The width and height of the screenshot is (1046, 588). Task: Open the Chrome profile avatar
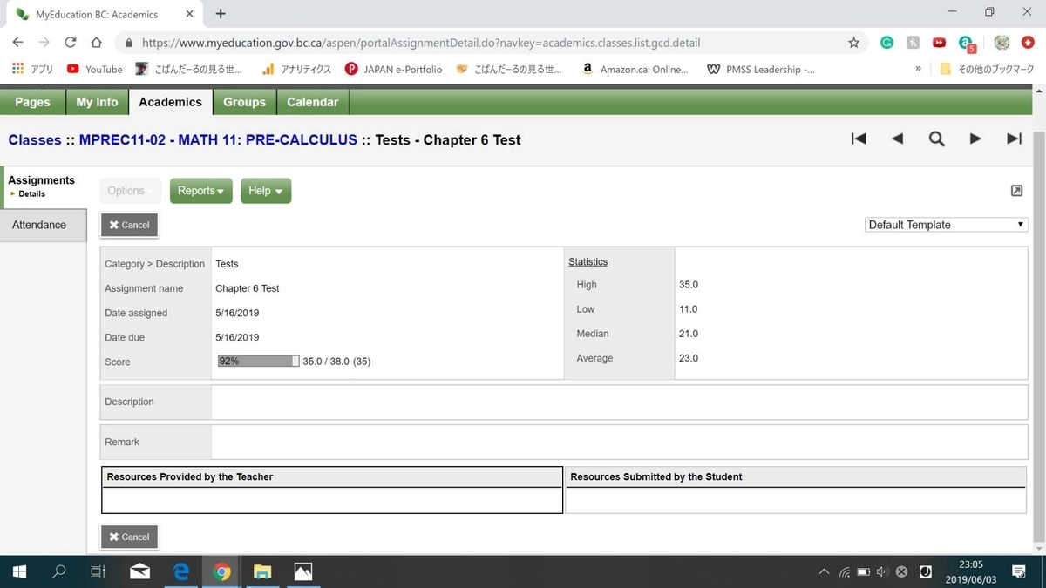pyautogui.click(x=1002, y=42)
